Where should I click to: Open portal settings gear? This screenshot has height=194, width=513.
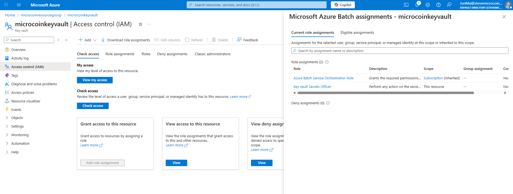(x=428, y=5)
